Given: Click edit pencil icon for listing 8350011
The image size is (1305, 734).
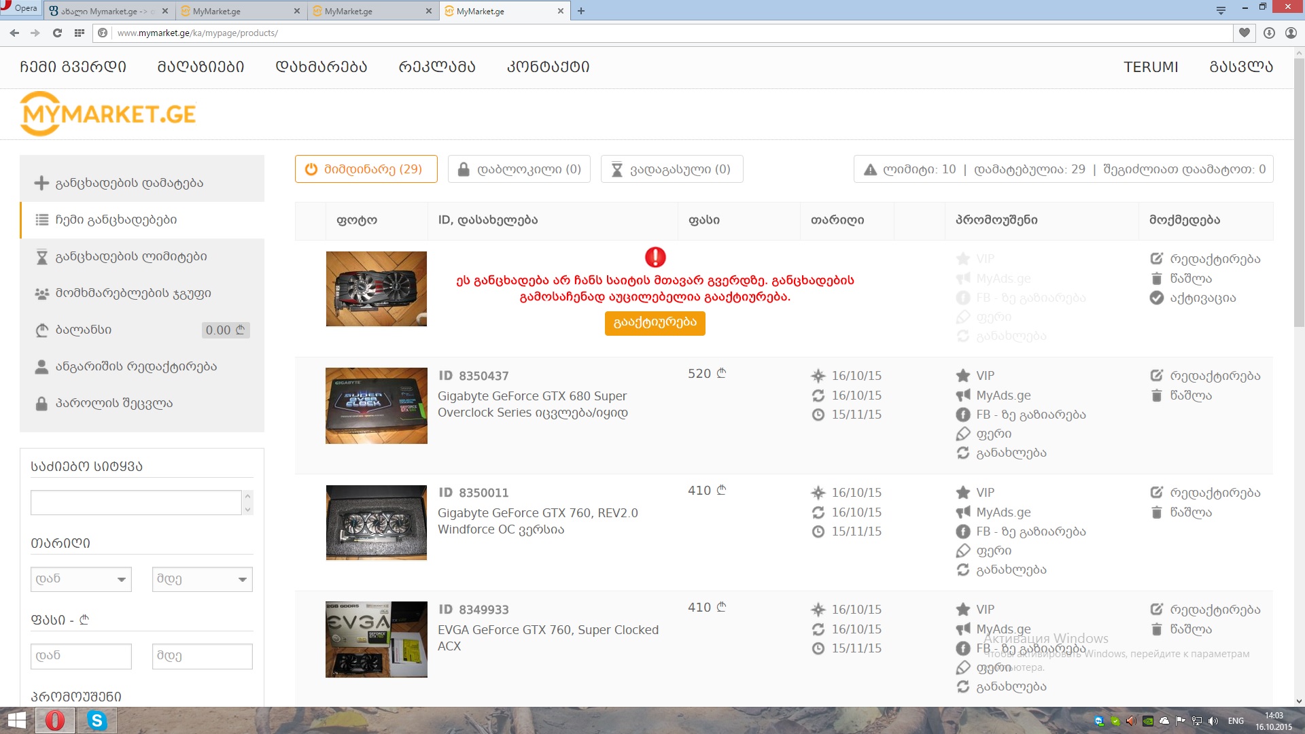Looking at the screenshot, I should pos(1157,493).
